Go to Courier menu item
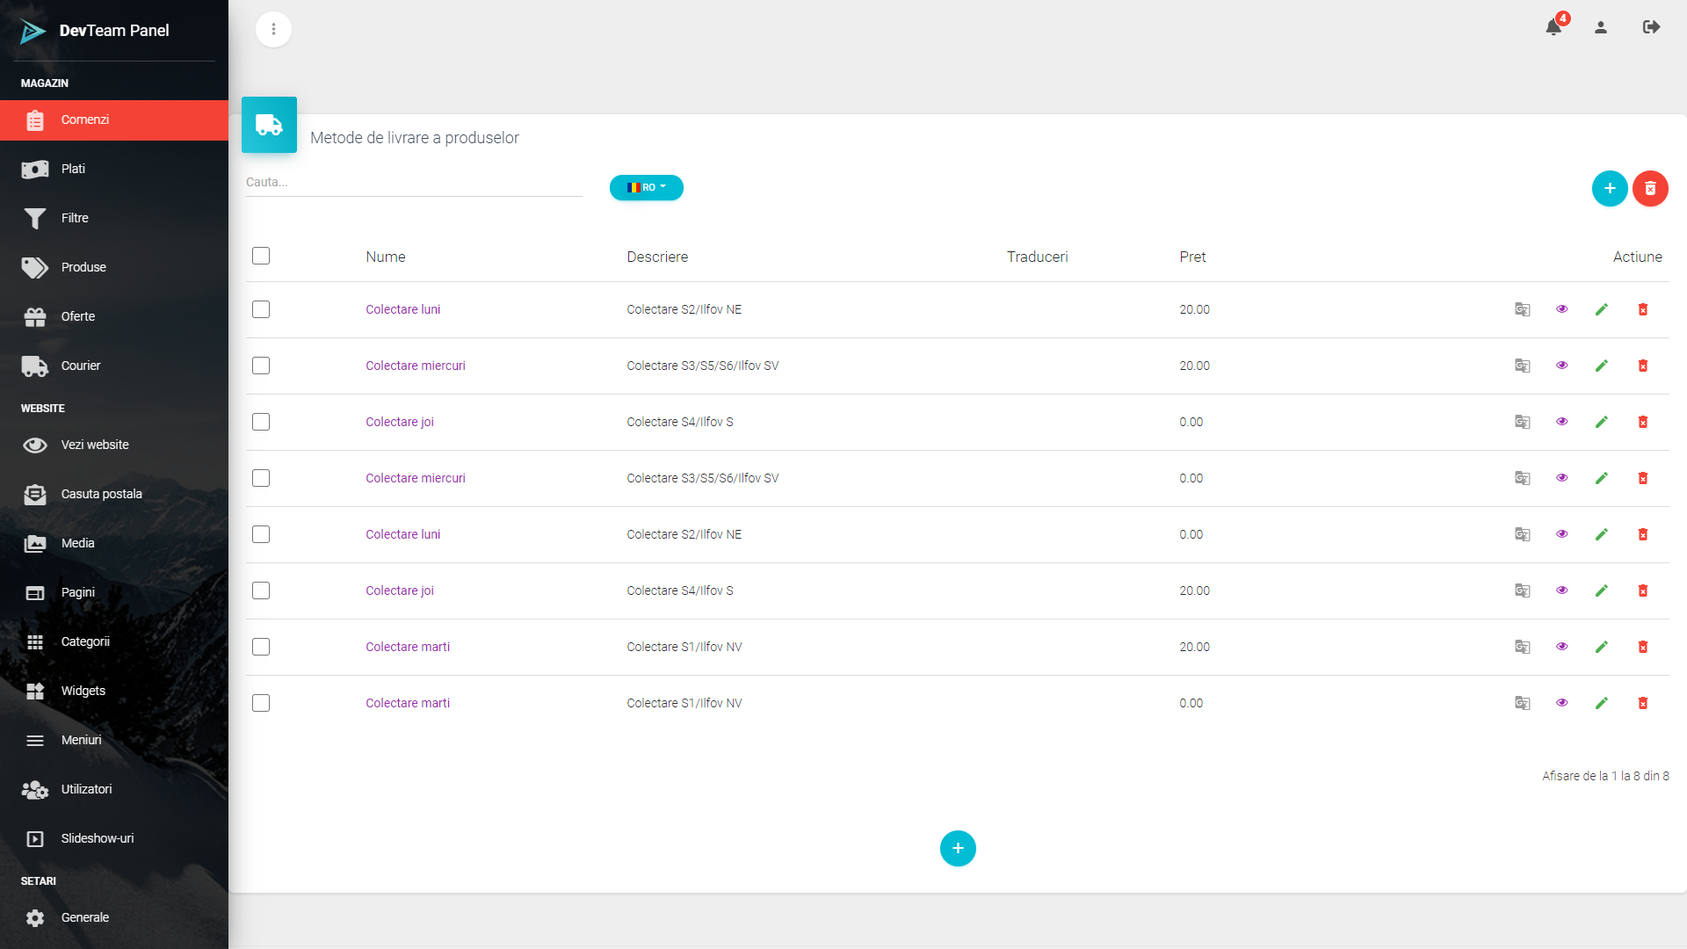 (81, 366)
